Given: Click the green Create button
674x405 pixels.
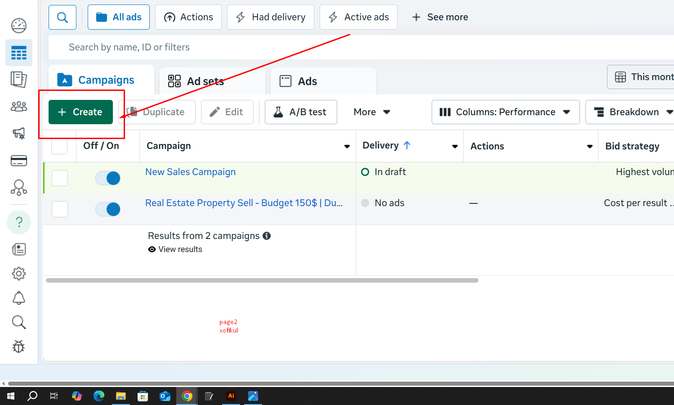Looking at the screenshot, I should pos(80,112).
